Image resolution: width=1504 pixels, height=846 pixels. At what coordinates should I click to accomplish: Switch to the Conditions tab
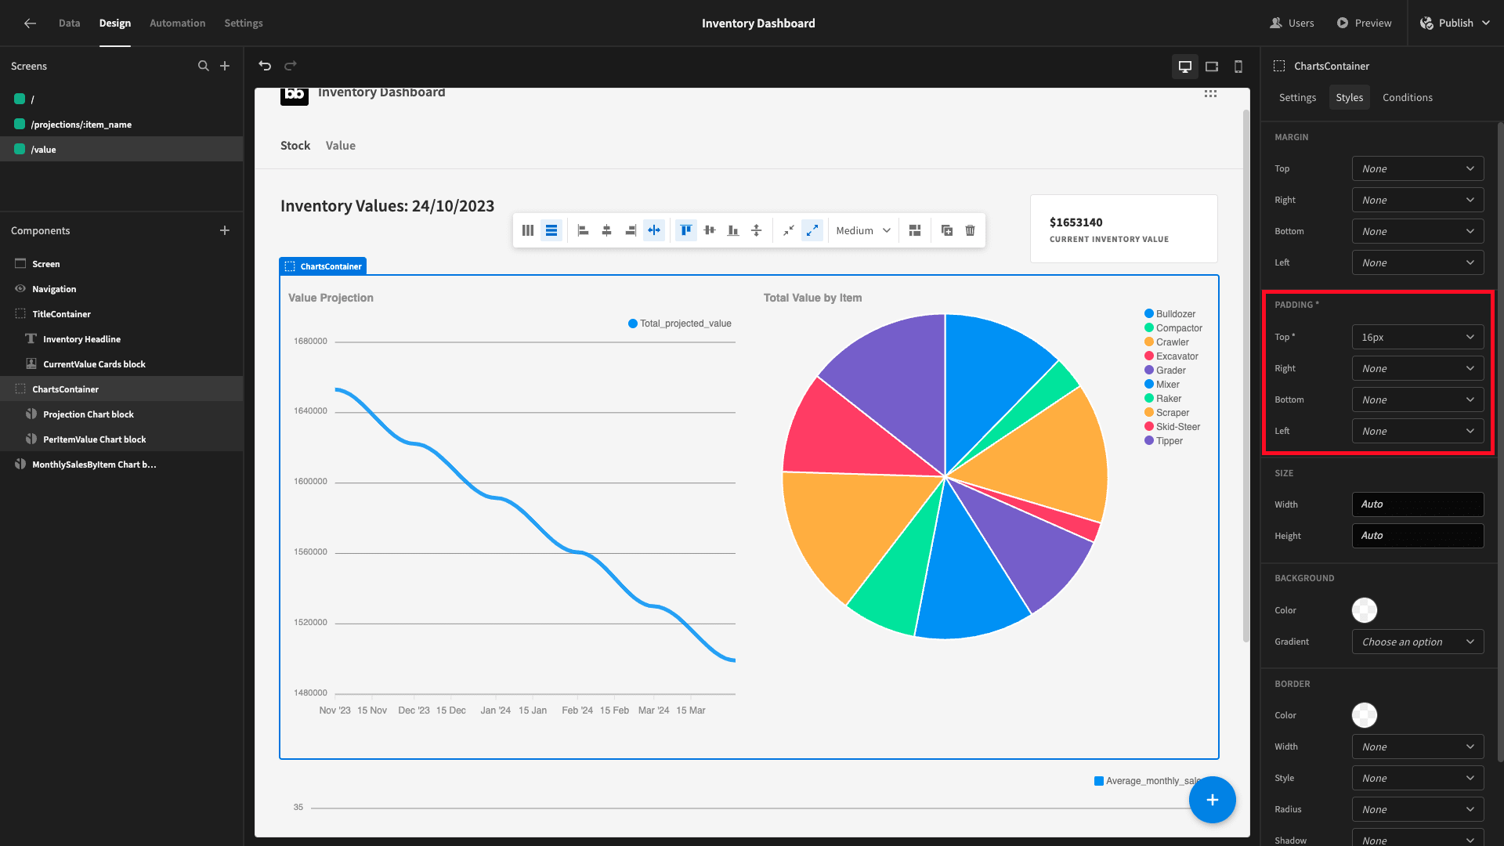[x=1408, y=97]
